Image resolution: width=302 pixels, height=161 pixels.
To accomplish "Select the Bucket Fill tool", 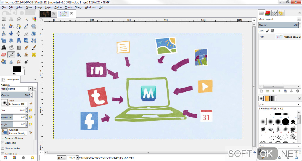I will tap(11, 47).
